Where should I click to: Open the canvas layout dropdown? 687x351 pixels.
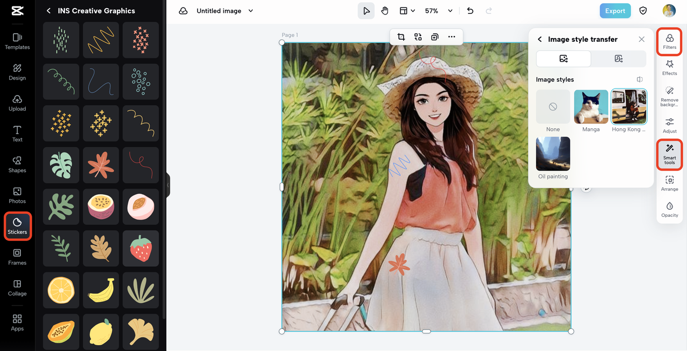407,11
